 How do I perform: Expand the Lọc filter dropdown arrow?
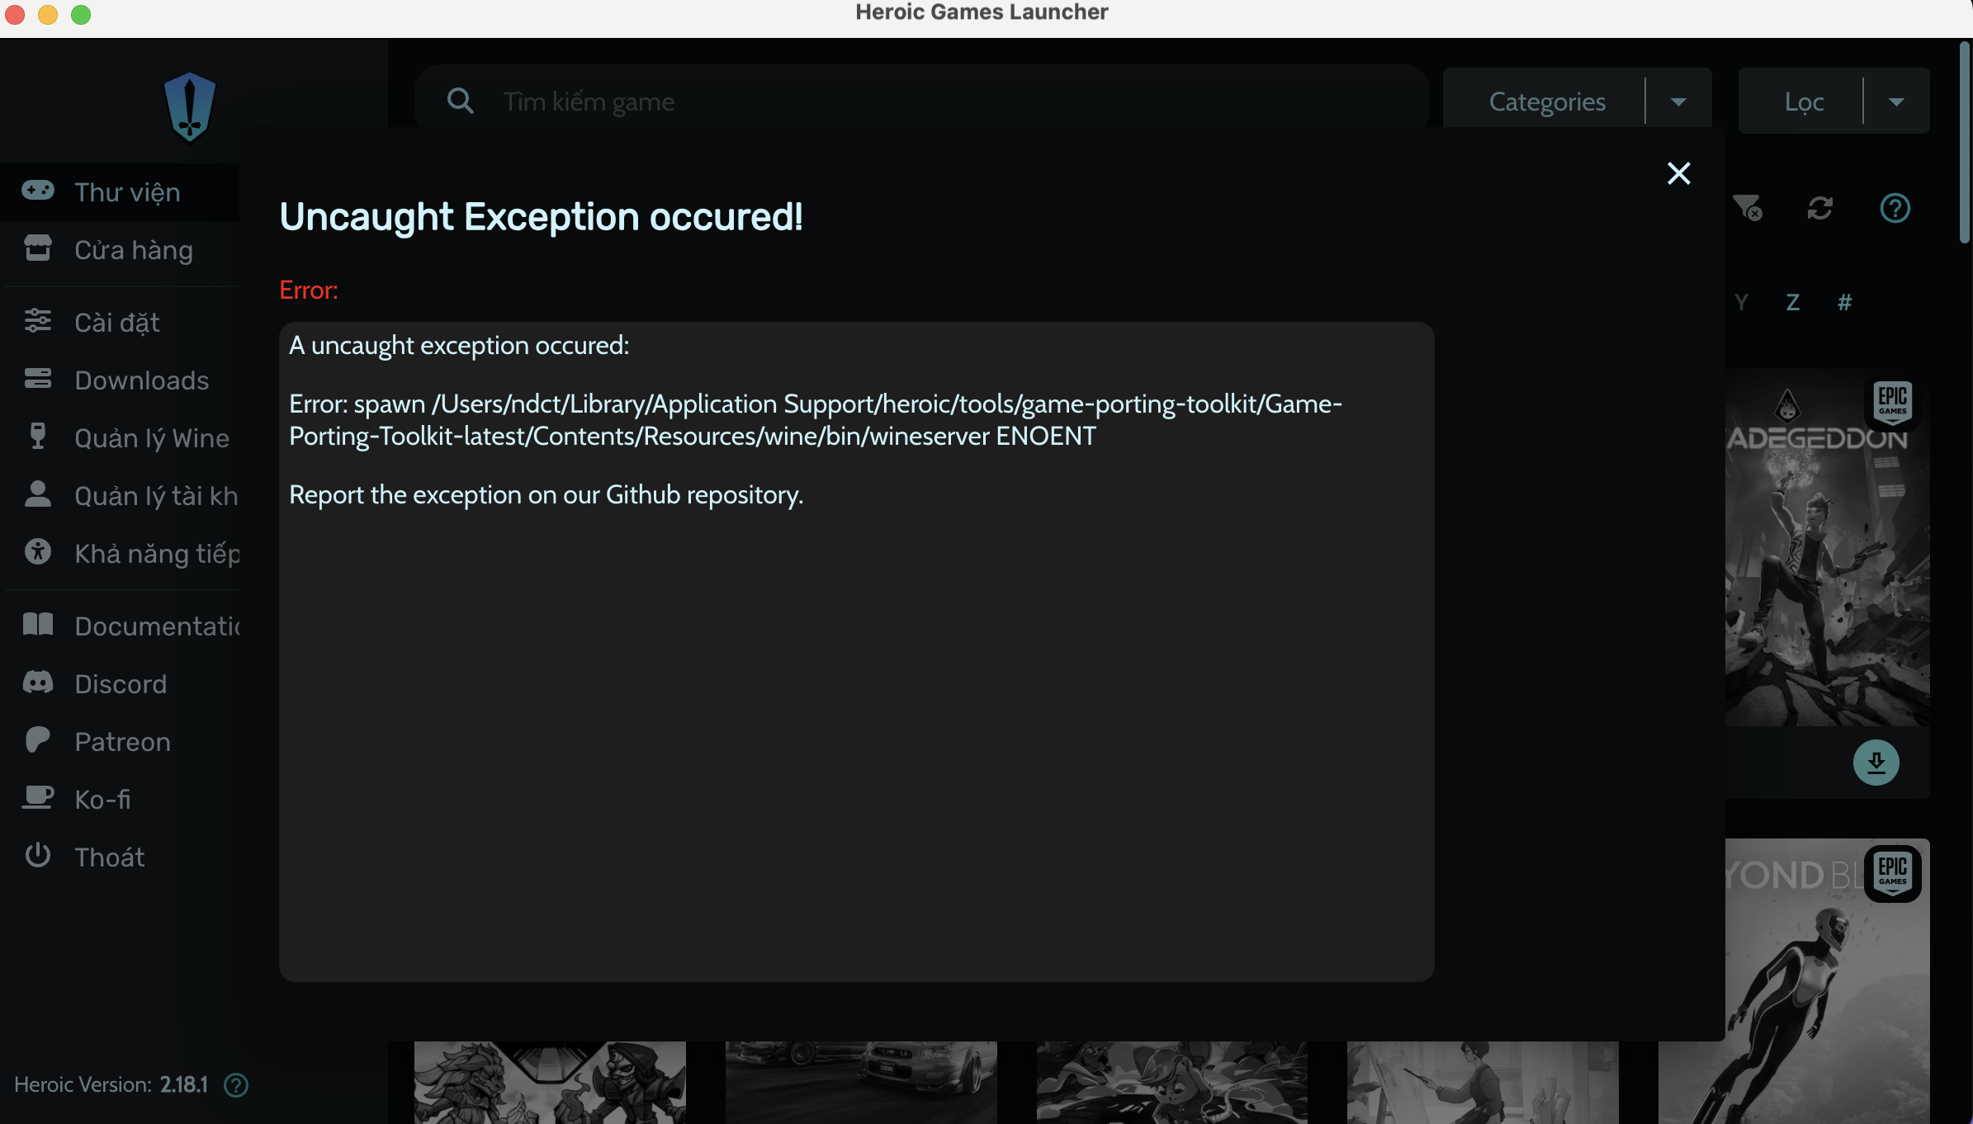click(1896, 102)
